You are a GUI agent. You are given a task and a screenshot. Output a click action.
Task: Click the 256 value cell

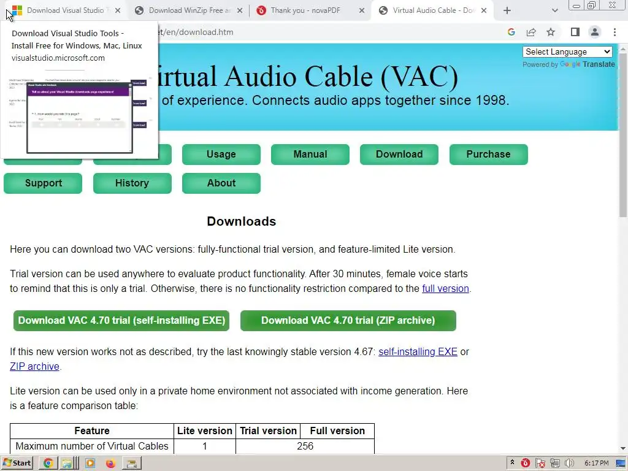pos(305,446)
